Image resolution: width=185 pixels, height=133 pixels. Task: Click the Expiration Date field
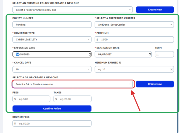pos(121,54)
